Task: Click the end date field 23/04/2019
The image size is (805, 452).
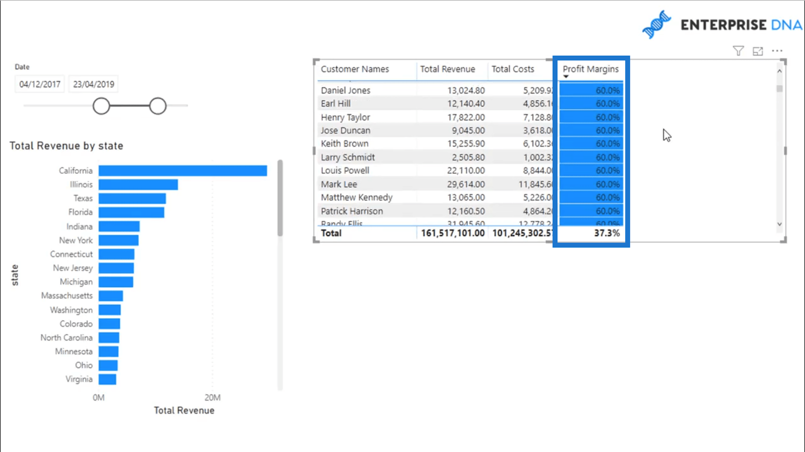Action: (94, 84)
